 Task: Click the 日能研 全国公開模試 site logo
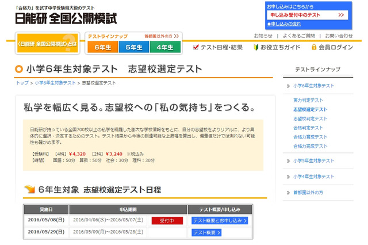(x=66, y=18)
